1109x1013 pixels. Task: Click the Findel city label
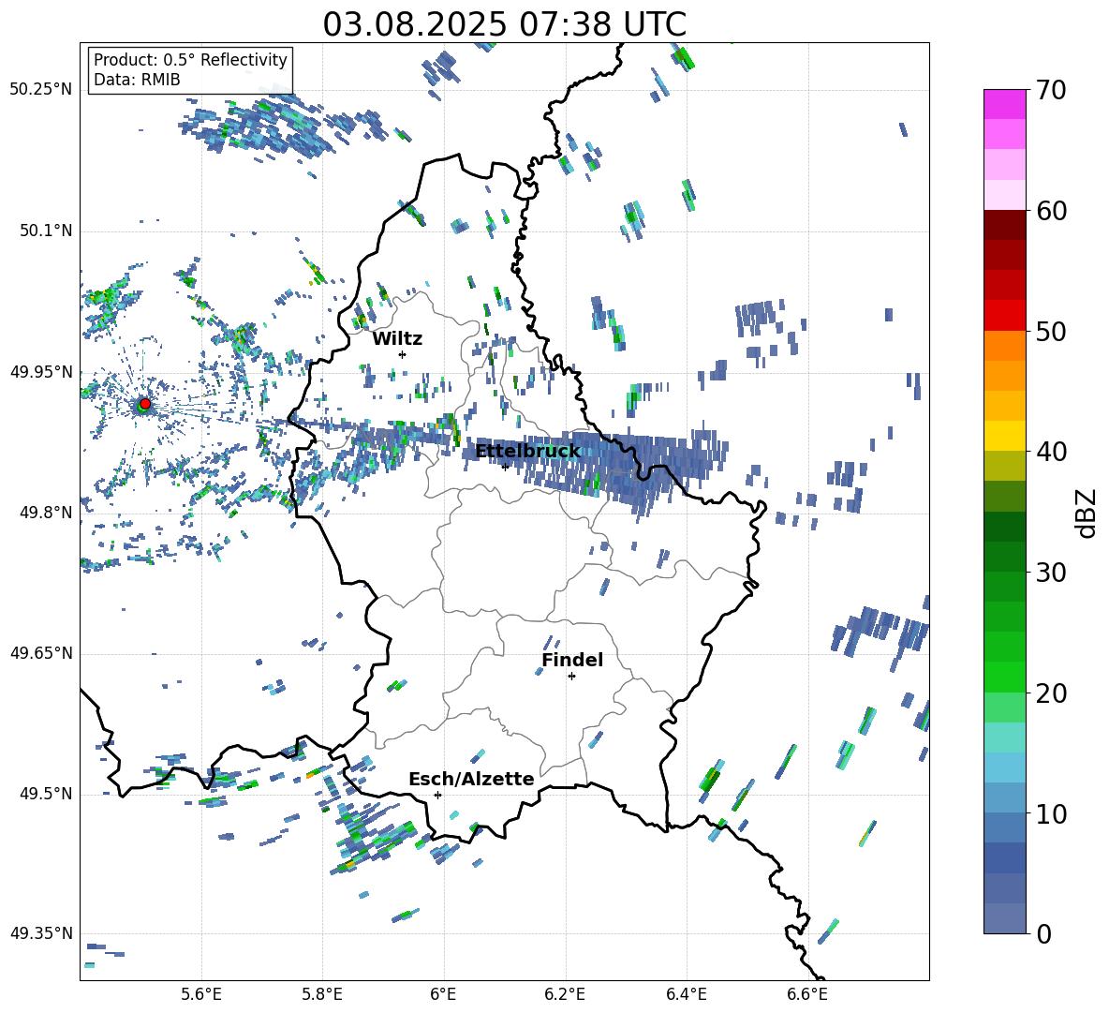(572, 660)
